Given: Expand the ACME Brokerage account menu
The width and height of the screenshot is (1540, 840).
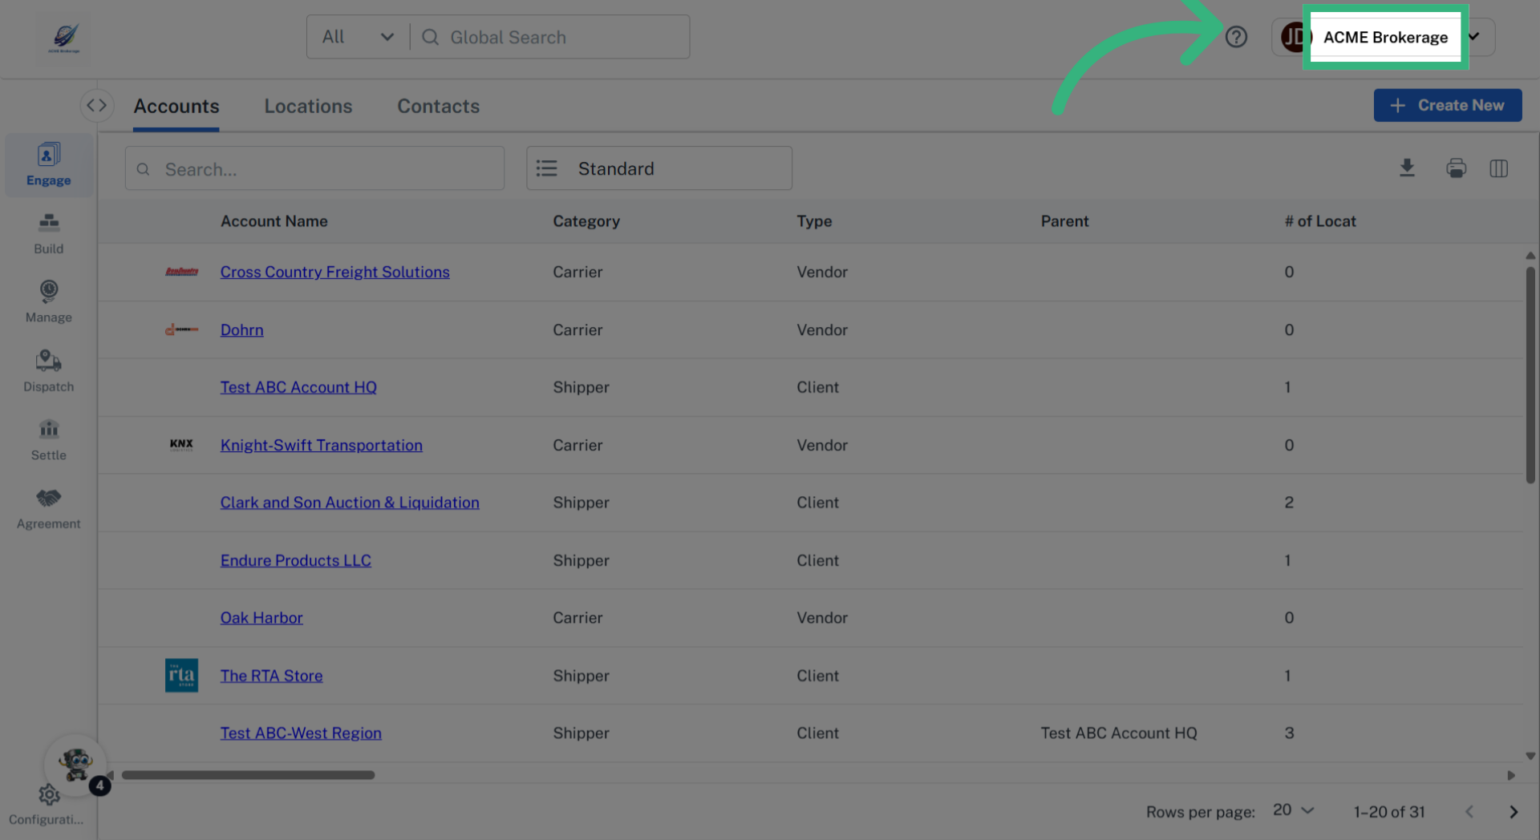Looking at the screenshot, I should pyautogui.click(x=1473, y=37).
